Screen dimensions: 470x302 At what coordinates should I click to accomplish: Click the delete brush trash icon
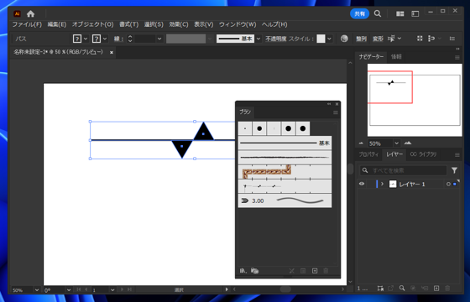[x=326, y=271]
